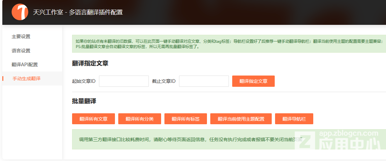Click the 翻译指定文章 button
The width and height of the screenshot is (386, 161).
pyautogui.click(x=253, y=81)
